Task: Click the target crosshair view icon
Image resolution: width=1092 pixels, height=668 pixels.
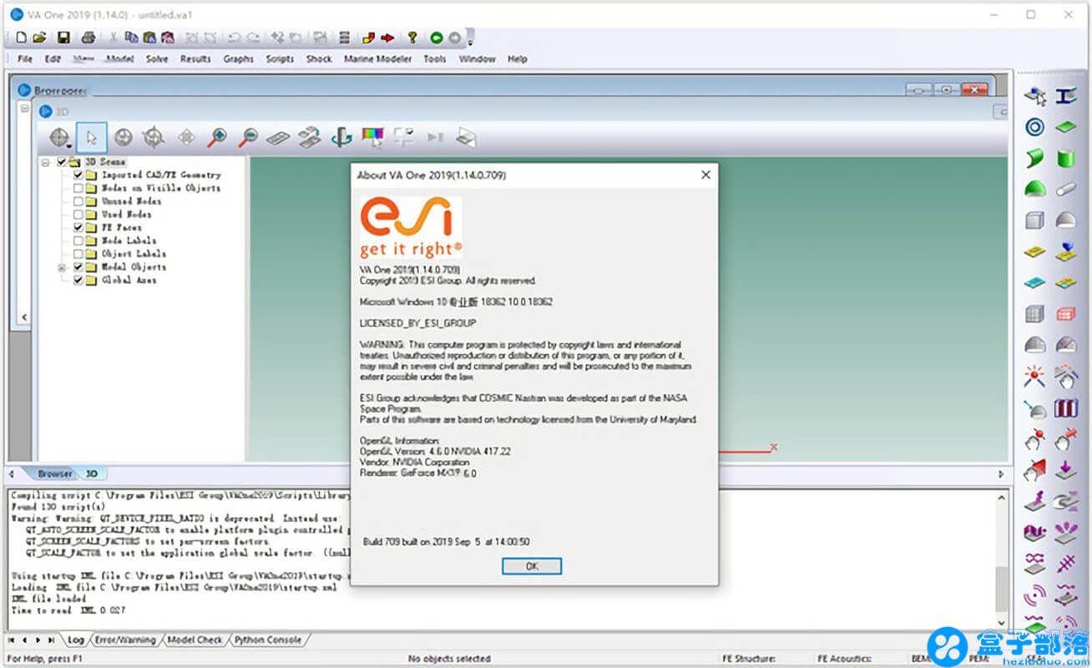Action: pos(154,138)
